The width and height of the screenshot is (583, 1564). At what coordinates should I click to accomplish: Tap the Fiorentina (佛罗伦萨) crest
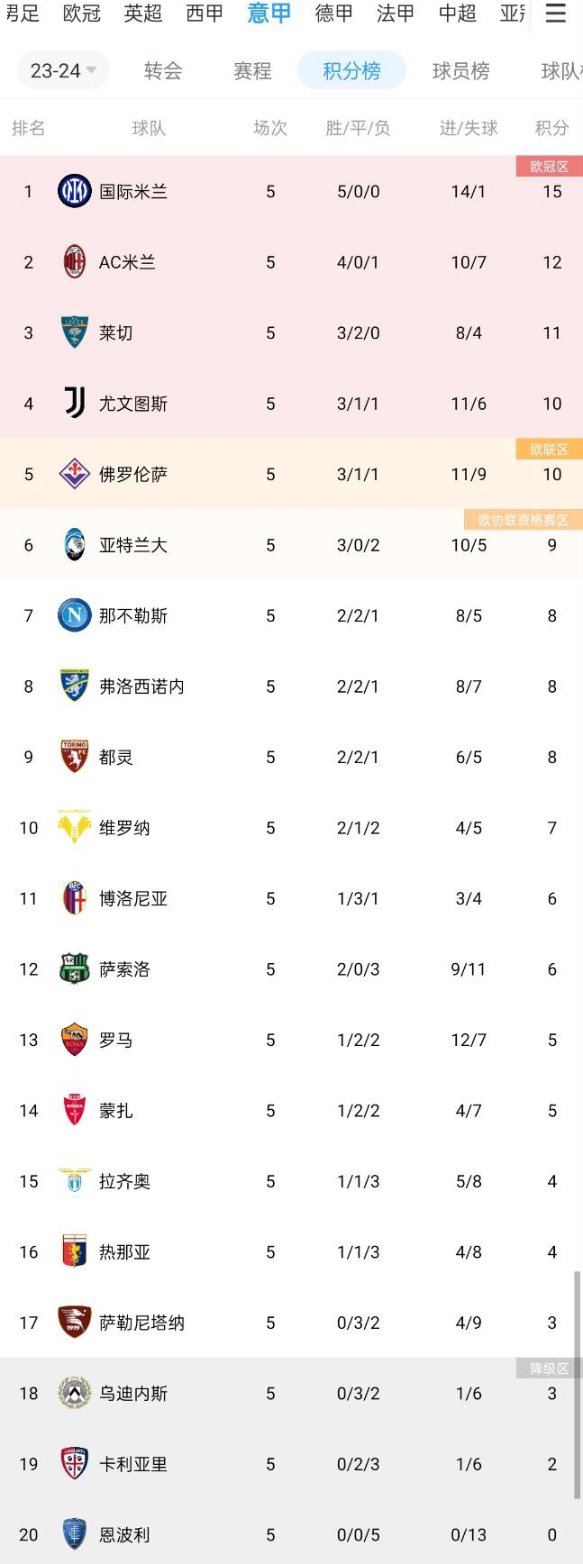pos(75,474)
